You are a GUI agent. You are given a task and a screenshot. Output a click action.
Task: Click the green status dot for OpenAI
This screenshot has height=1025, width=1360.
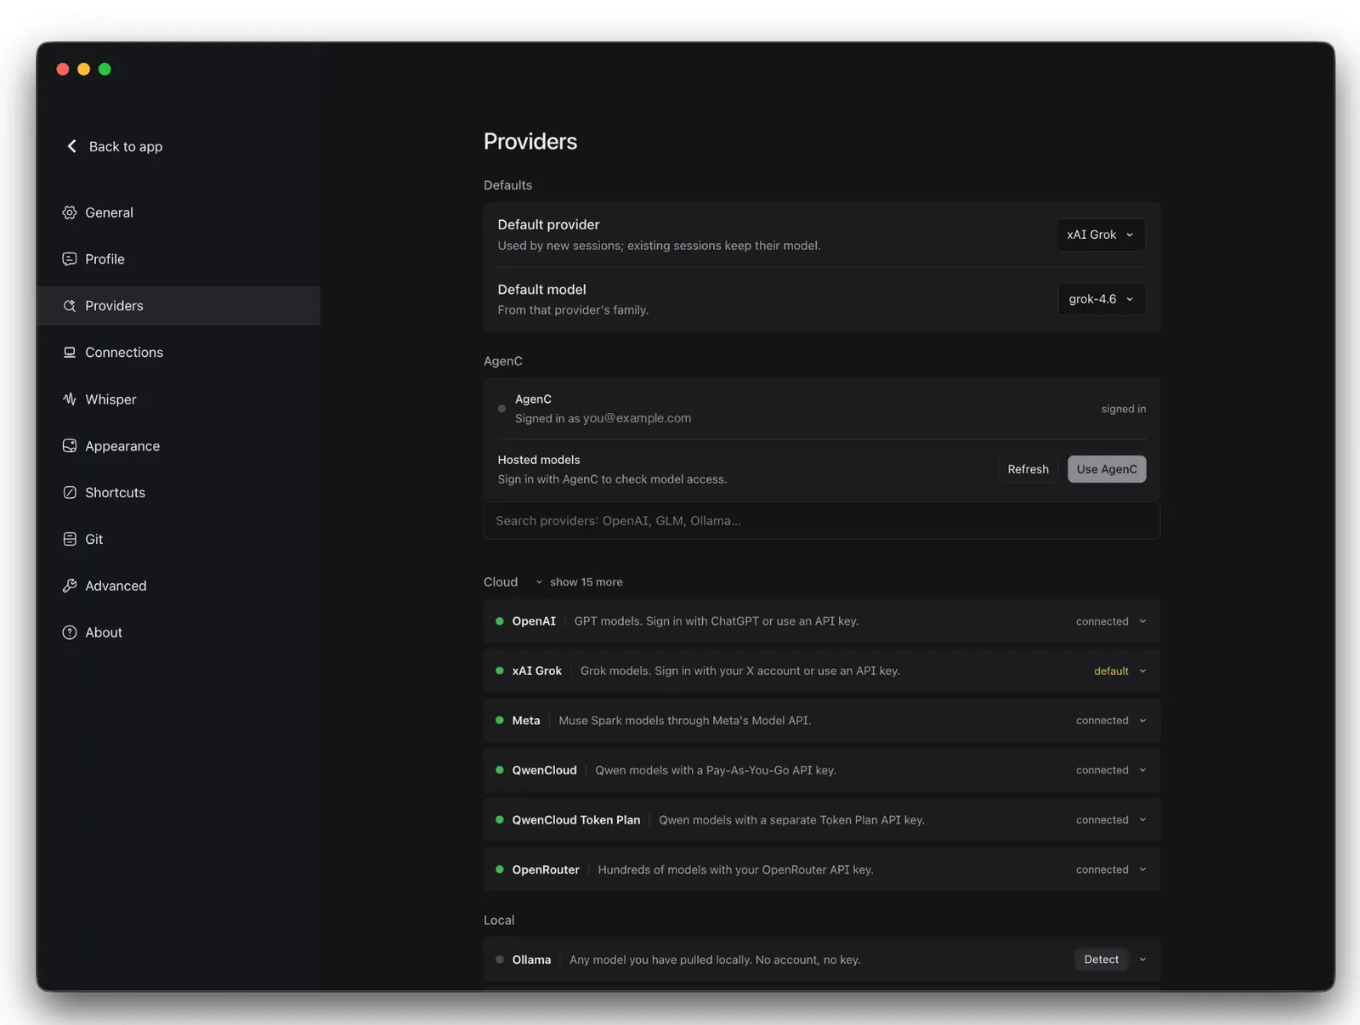[500, 621]
